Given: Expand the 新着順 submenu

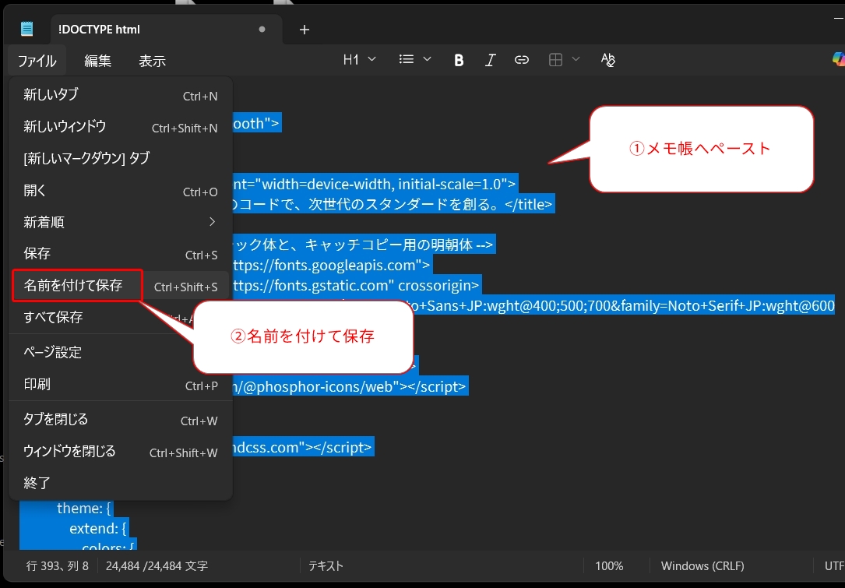Looking at the screenshot, I should click(x=117, y=222).
